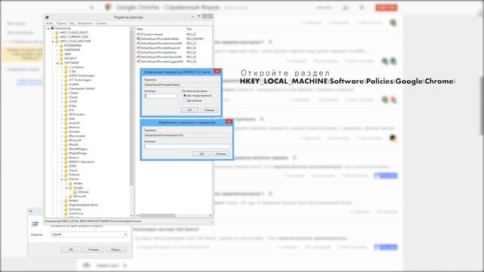Open the Правка menu in Registry Editor
Viewport: 484px width, 272px height.
(61, 23)
